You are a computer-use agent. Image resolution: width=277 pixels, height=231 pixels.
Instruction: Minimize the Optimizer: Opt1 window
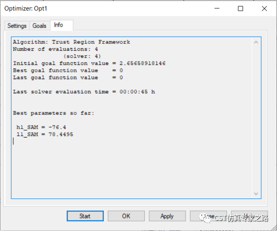[217, 8]
